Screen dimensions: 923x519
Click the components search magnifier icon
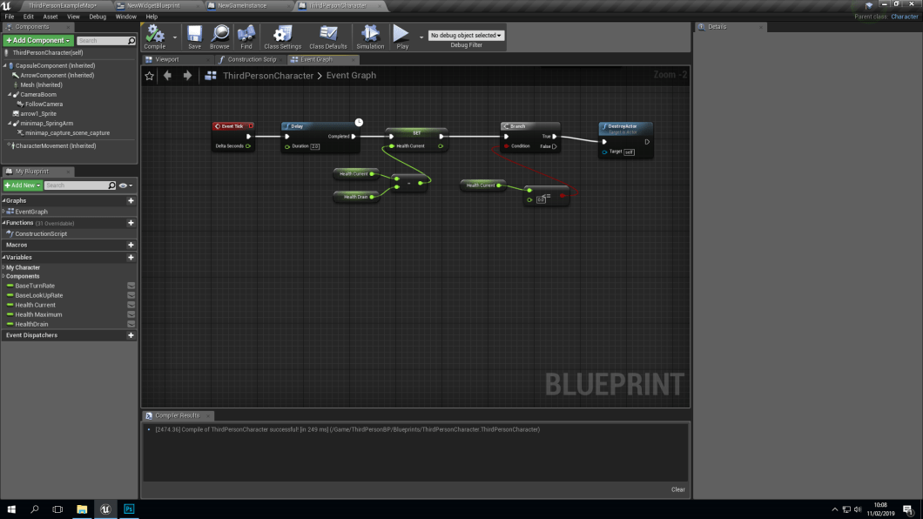[x=131, y=41]
